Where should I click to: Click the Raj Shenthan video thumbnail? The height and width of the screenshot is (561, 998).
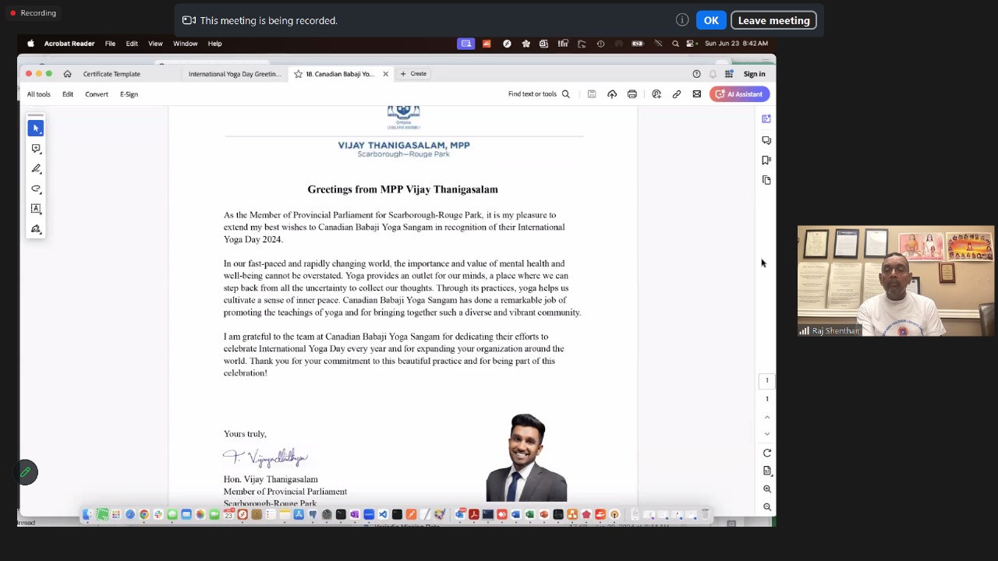[896, 281]
